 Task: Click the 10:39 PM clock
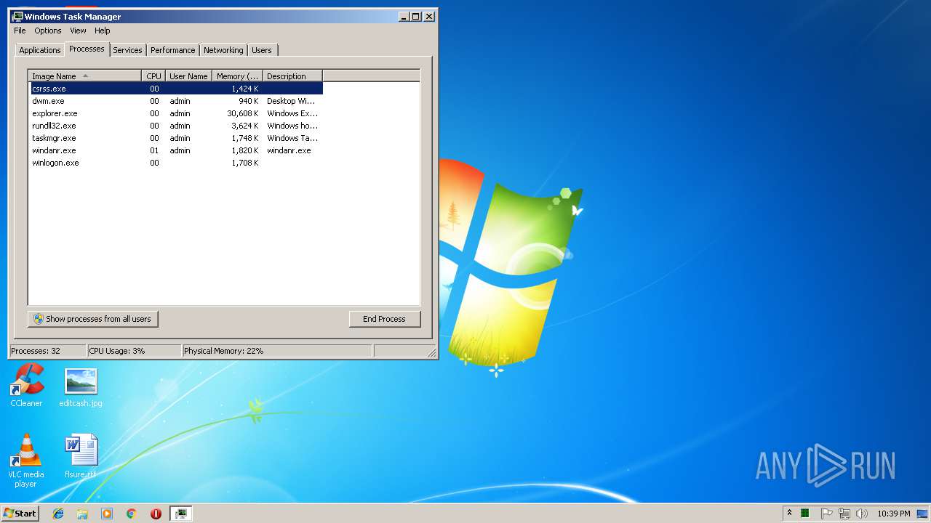pos(893,514)
